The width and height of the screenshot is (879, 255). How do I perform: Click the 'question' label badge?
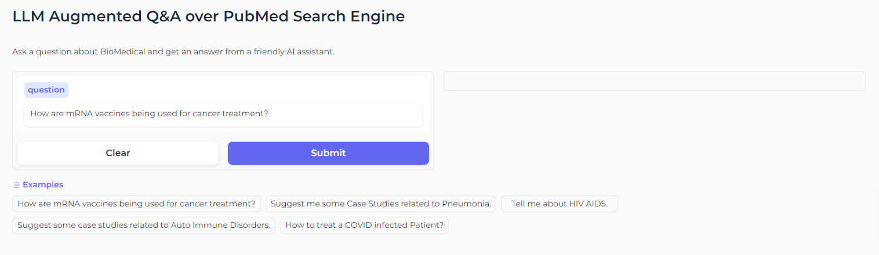[x=46, y=90]
